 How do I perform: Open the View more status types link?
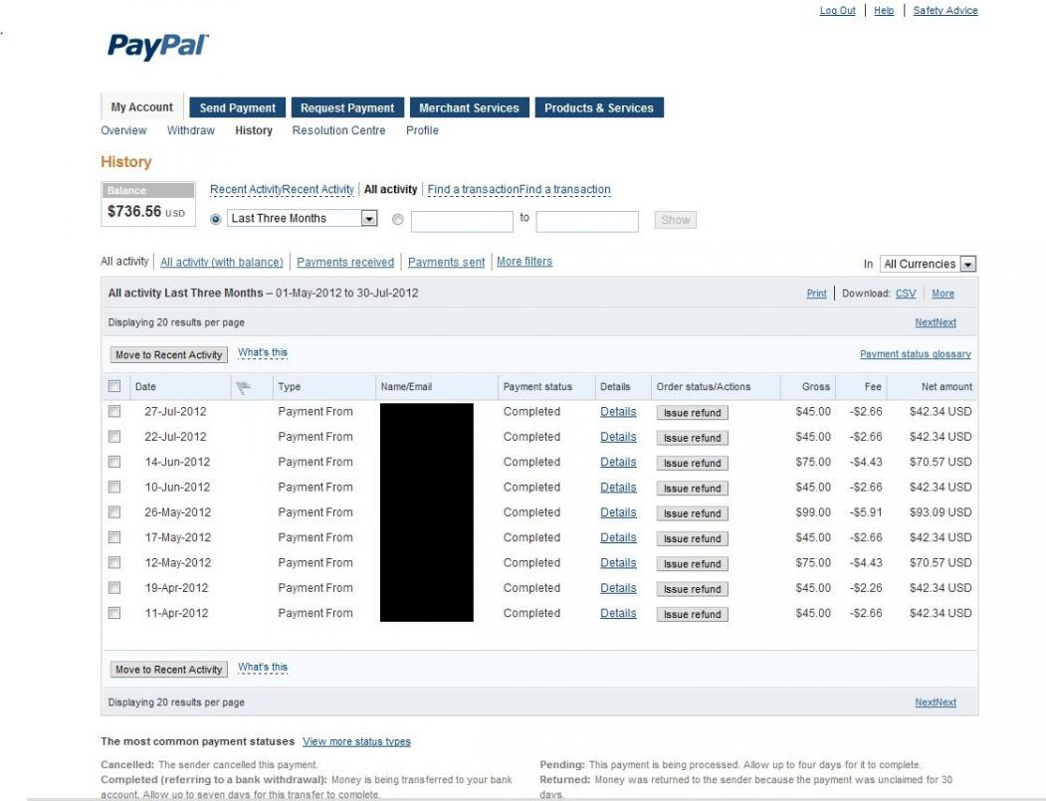click(357, 741)
